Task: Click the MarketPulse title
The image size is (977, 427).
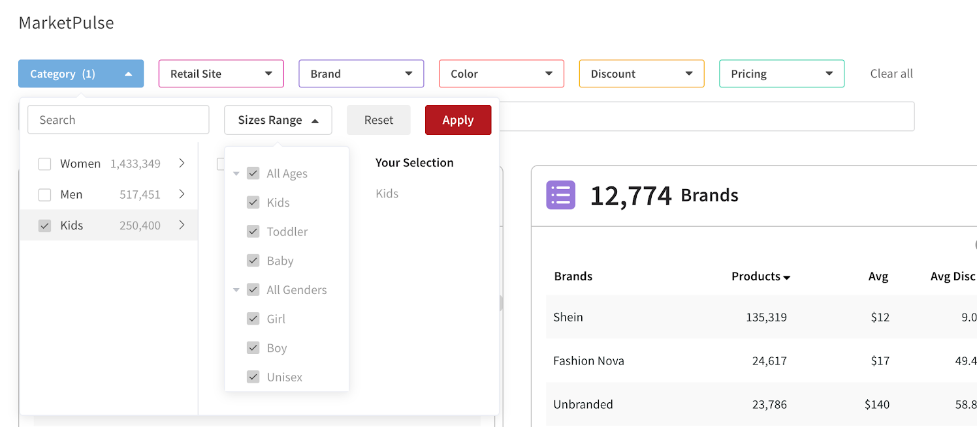Action: point(66,23)
